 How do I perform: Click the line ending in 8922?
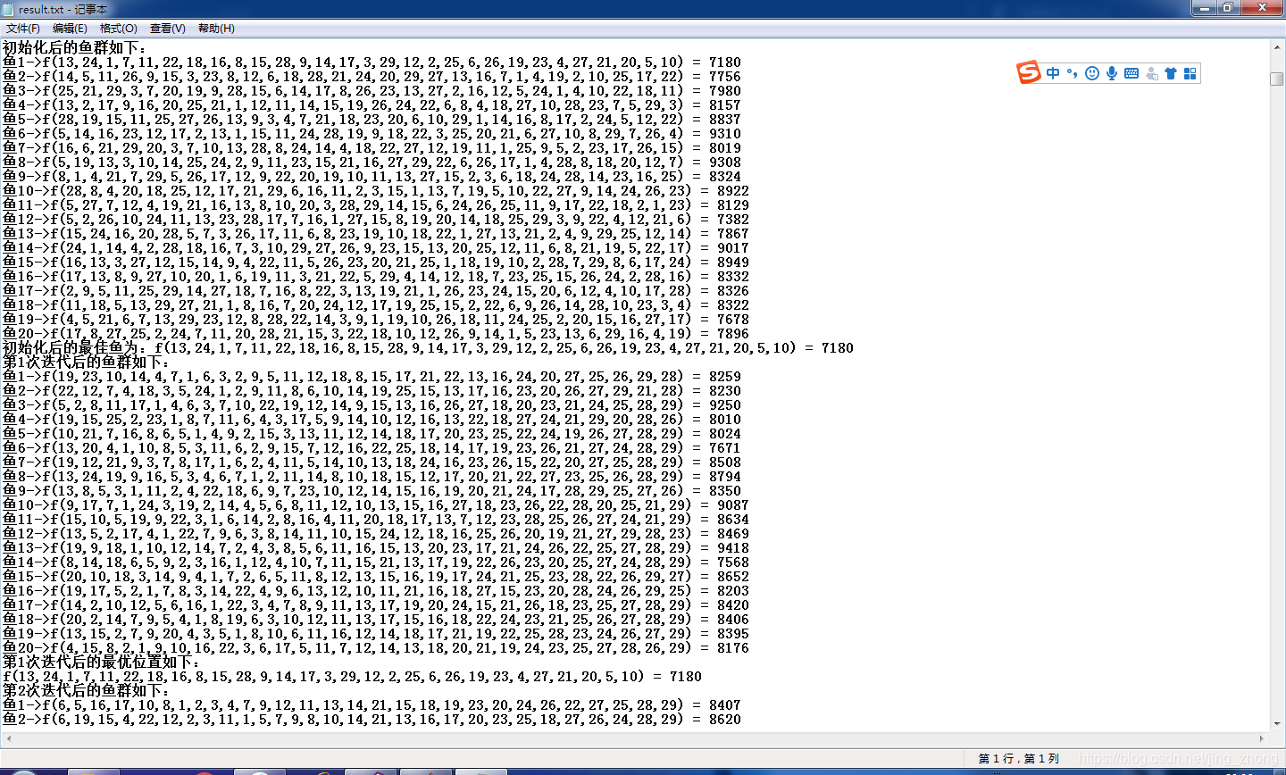point(376,191)
